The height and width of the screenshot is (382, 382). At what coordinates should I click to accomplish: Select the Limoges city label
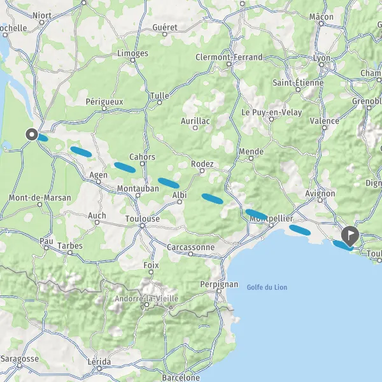(x=132, y=54)
